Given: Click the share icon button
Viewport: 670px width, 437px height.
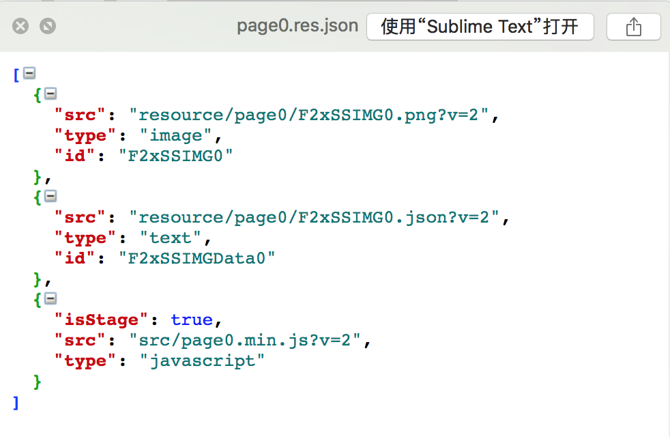Looking at the screenshot, I should 634,27.
